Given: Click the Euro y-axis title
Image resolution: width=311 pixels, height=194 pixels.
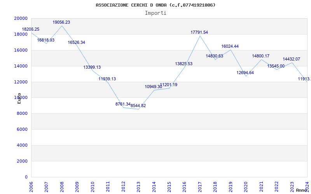Looking at the screenshot, I should pos(19,99).
